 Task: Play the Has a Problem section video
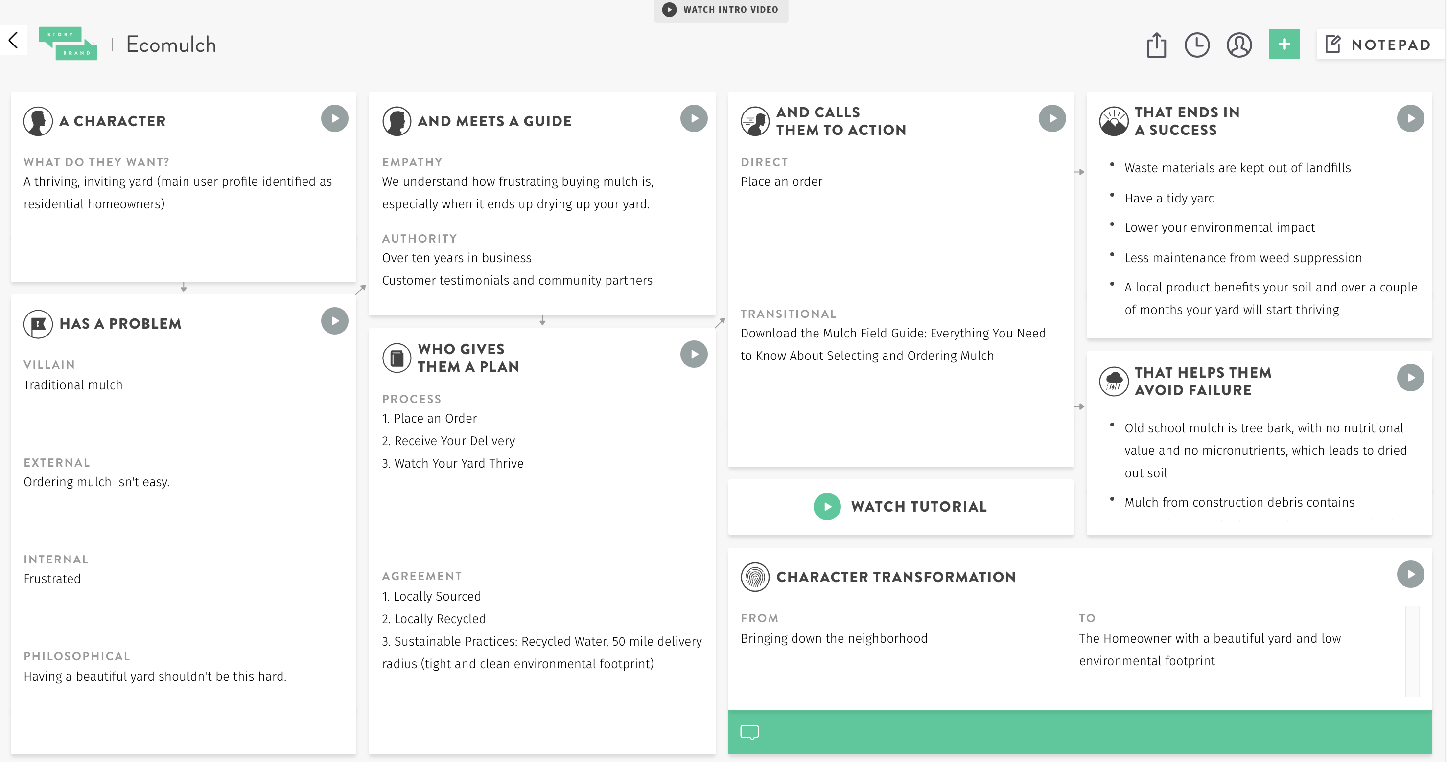[335, 321]
